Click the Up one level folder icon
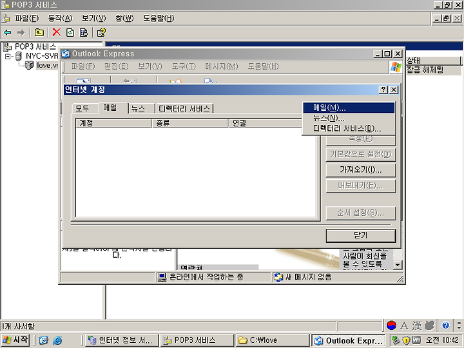 pyautogui.click(x=39, y=32)
